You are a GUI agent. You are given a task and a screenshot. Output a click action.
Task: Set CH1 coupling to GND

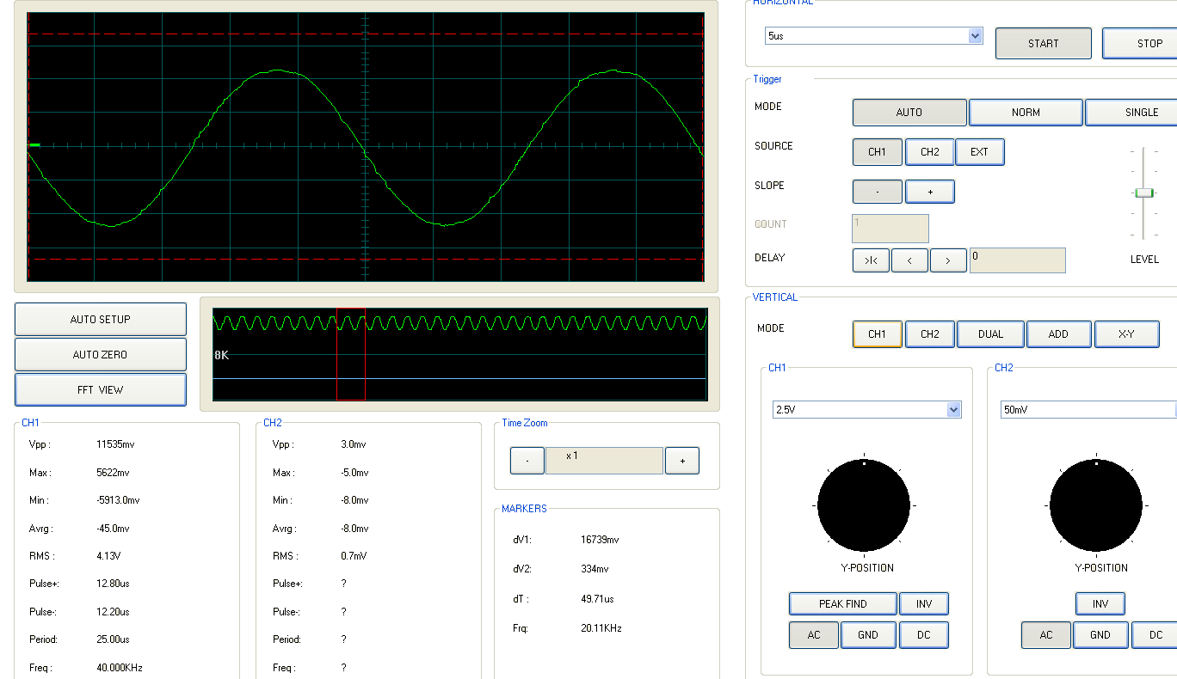click(x=868, y=635)
